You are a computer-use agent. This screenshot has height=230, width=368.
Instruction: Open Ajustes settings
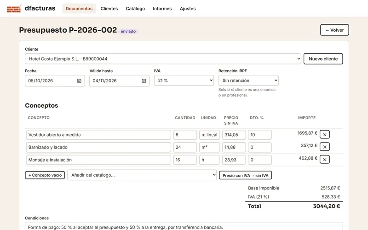tap(188, 9)
